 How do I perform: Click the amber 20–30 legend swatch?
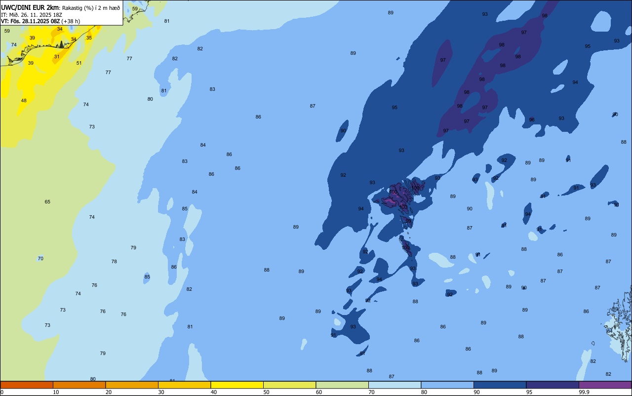[x=132, y=385]
